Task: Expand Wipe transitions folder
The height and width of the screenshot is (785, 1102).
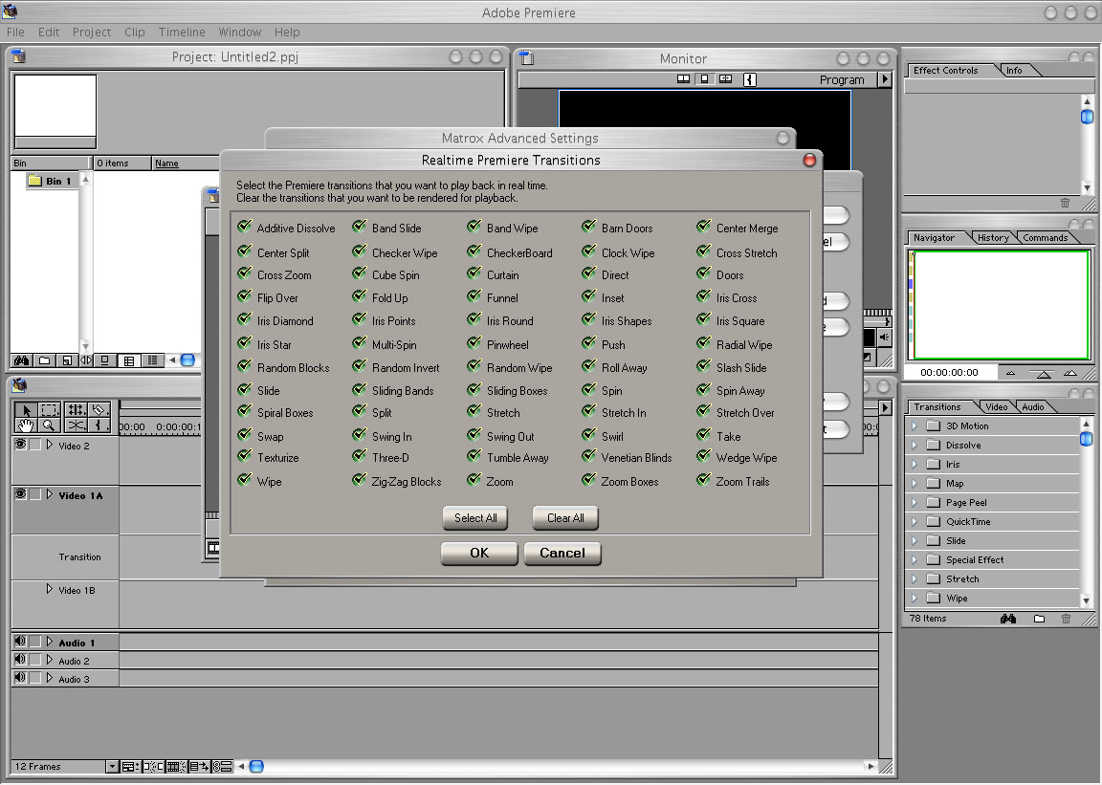Action: 915,598
